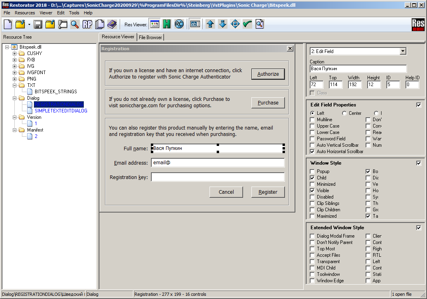Click the Authorize button
427x299 pixels.
268,74
